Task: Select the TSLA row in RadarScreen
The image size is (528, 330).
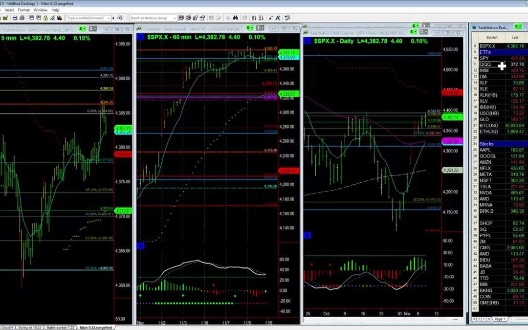Action: tap(500, 187)
